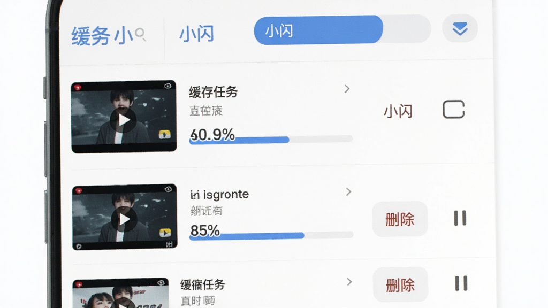Click the search magnifier icon in header

pos(140,34)
